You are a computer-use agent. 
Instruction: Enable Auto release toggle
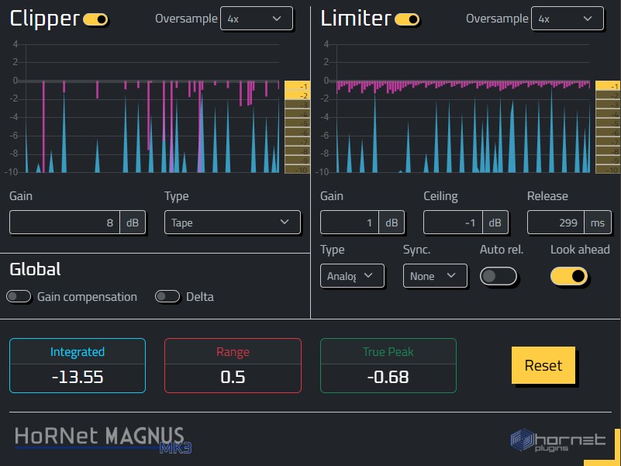pos(499,276)
